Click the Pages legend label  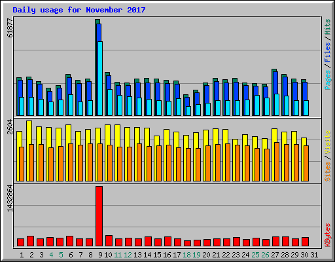pyautogui.click(x=328, y=80)
